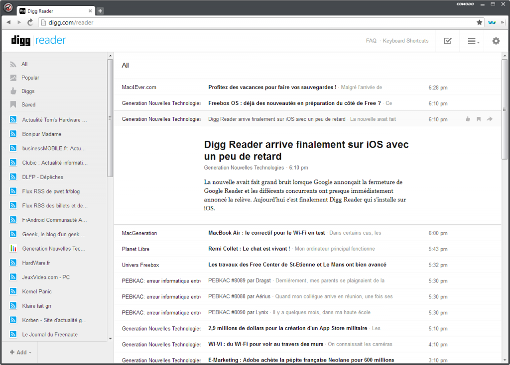Click colorful icon beside Generation Nouvelles Tec
The width and height of the screenshot is (510, 365).
tap(13, 249)
